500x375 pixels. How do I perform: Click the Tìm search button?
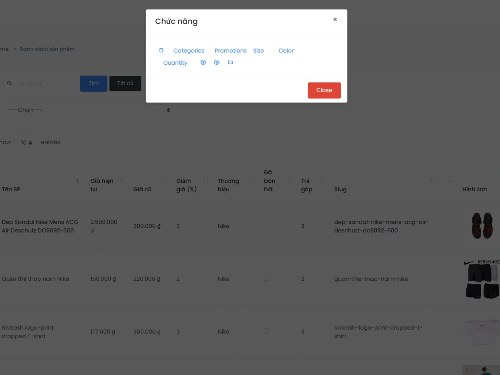[x=94, y=83]
